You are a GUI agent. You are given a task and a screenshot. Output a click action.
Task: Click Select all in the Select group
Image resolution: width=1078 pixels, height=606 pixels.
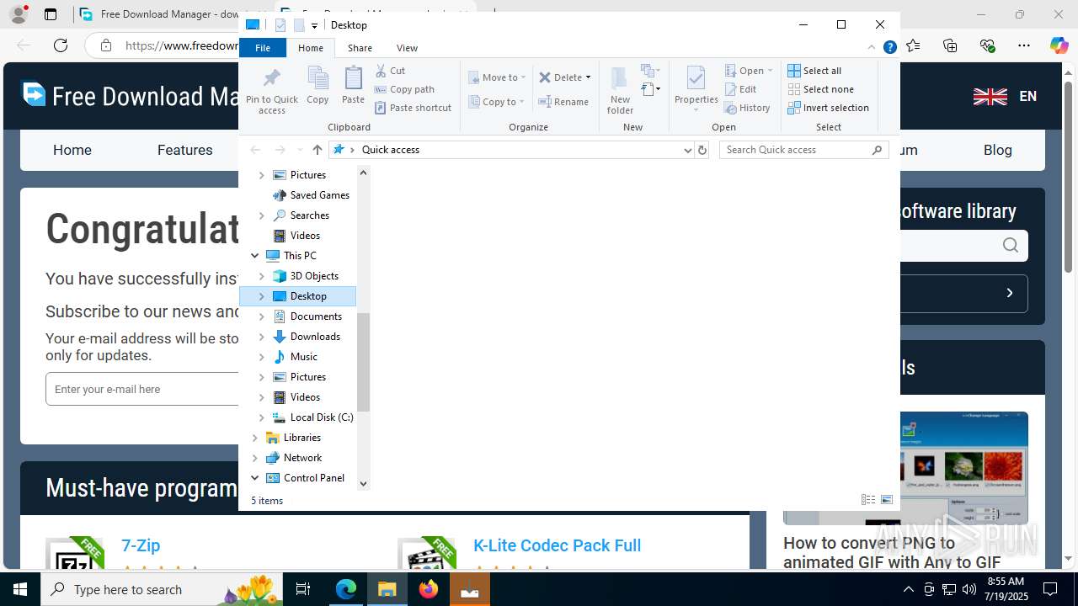814,71
